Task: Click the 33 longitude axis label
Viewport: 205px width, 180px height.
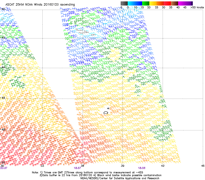Action: tap(42, 166)
